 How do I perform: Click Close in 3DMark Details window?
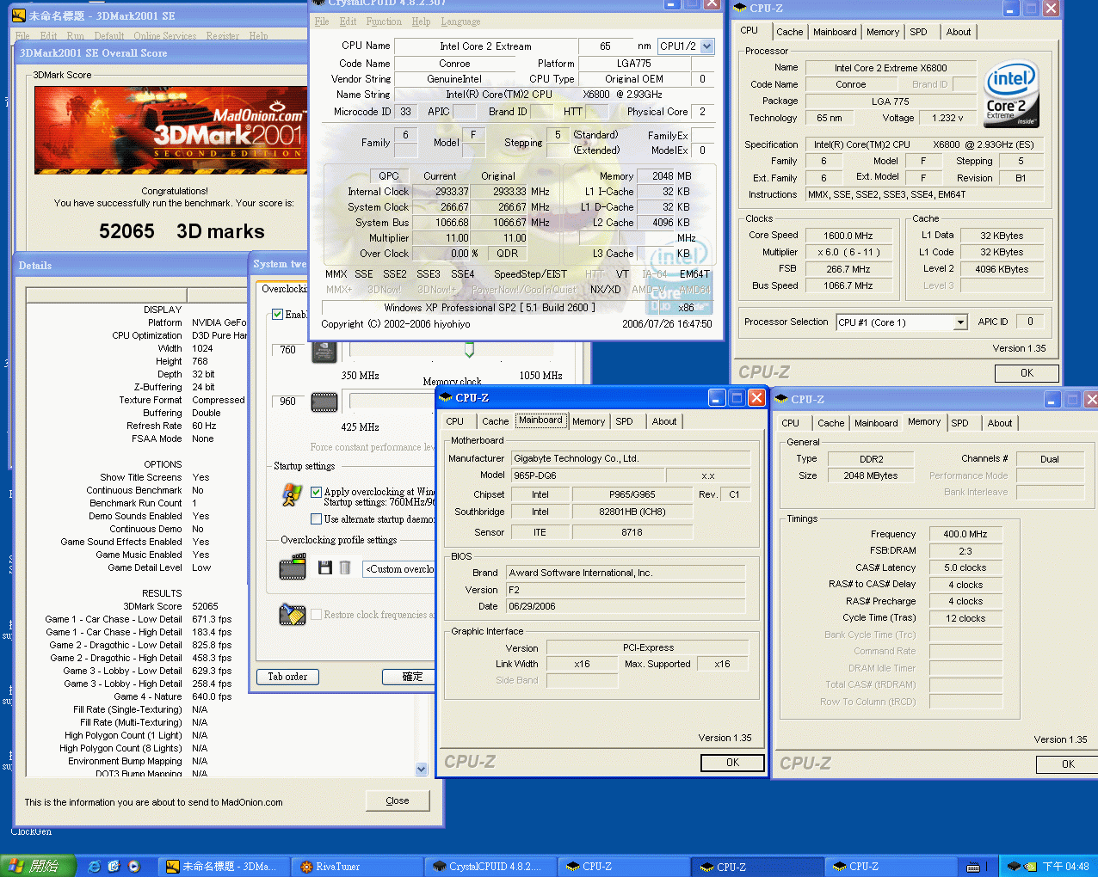pyautogui.click(x=397, y=800)
